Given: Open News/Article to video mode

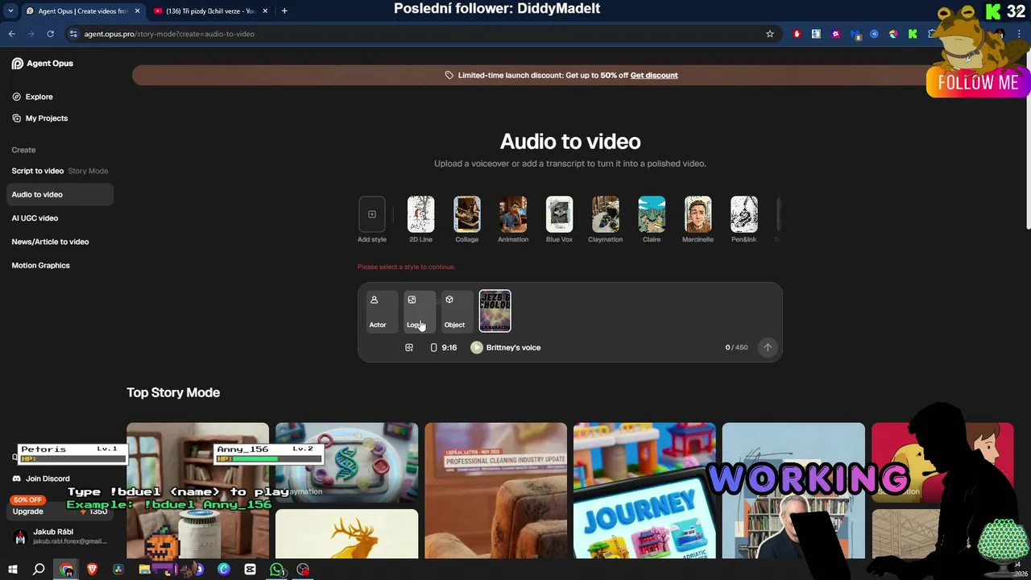Looking at the screenshot, I should tap(50, 242).
